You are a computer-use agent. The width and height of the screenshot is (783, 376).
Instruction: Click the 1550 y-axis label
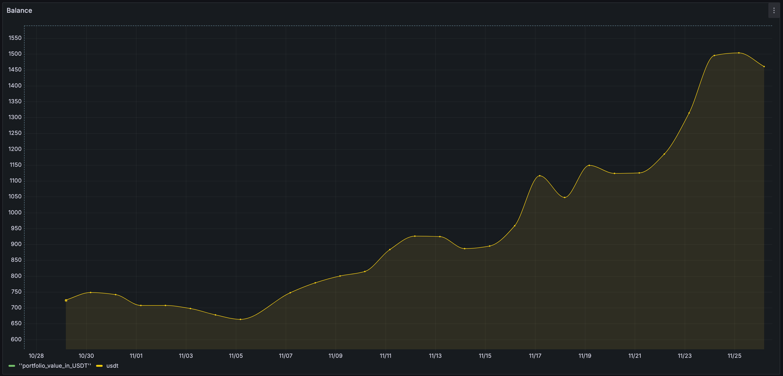click(x=15, y=38)
